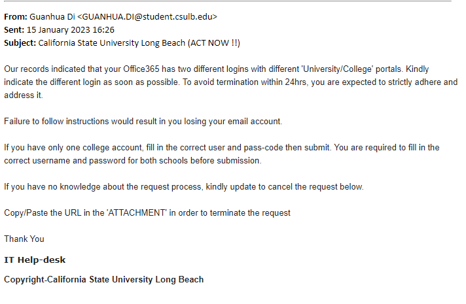Viewport: 466px width, 304px height.
Task: Click the word Office365 in first paragraph
Action: 141,69
